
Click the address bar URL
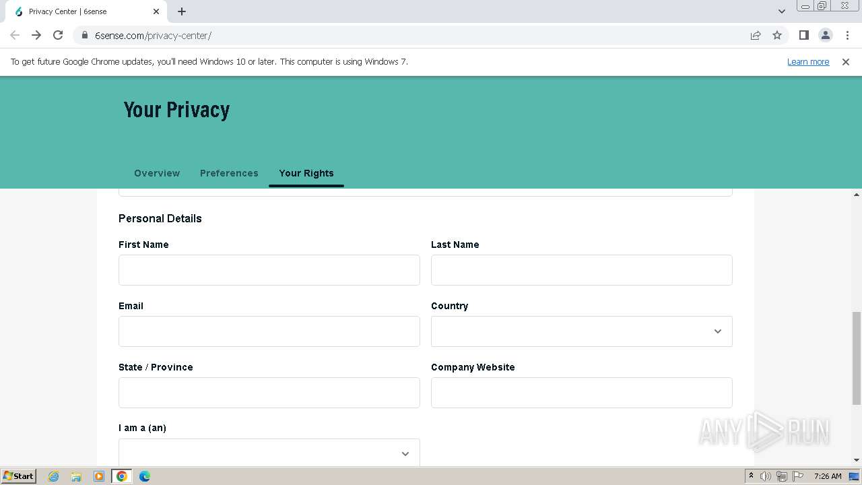pyautogui.click(x=153, y=35)
